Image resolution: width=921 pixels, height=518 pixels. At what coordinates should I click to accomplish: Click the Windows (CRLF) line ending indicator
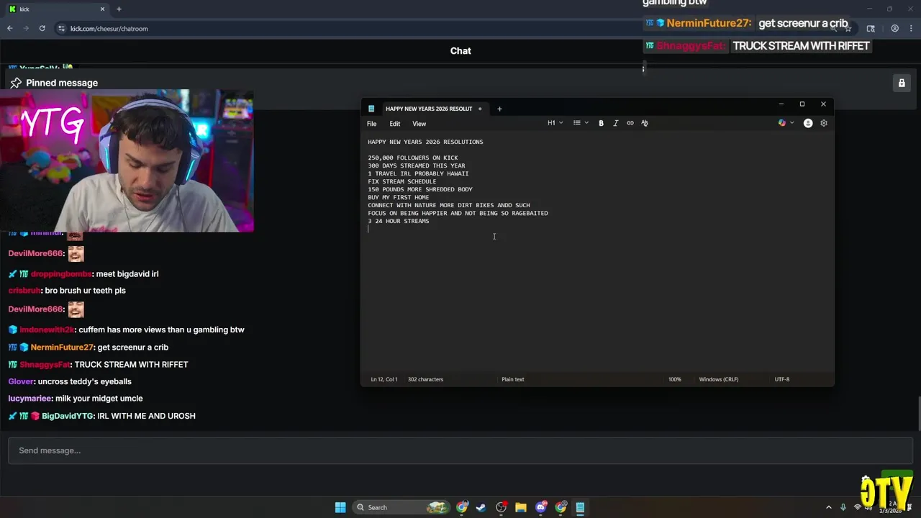click(x=719, y=379)
